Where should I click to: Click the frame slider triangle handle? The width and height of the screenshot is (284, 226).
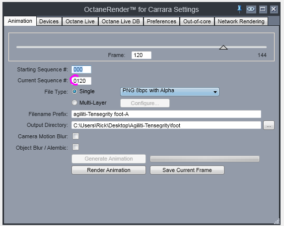223,48
